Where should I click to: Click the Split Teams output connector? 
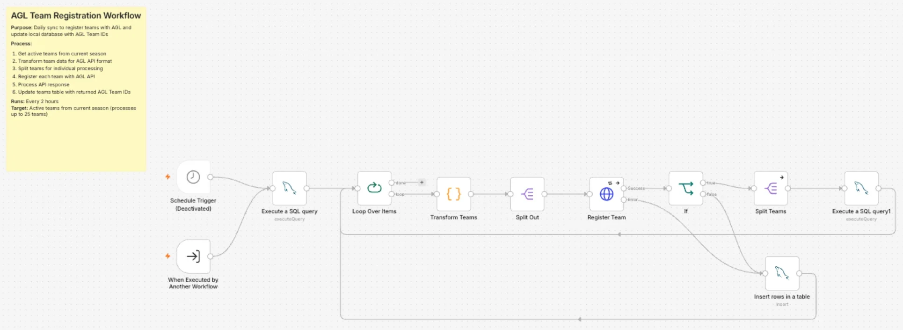tap(788, 188)
